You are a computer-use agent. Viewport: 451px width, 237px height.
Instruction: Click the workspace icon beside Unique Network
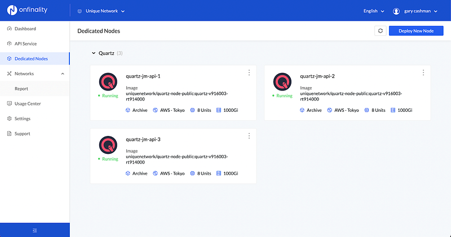(x=79, y=11)
